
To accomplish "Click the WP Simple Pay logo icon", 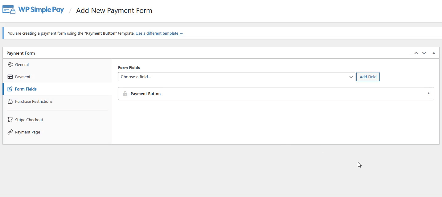I will pyautogui.click(x=9, y=10).
